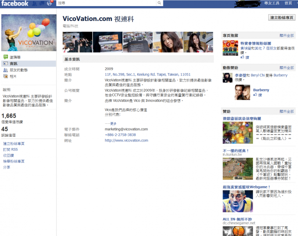Click the 朋友的動態 people icon
This screenshot has width=298, height=236.
(x=6, y=70)
